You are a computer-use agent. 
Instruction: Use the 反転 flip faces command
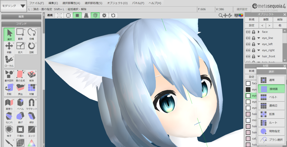9,90
